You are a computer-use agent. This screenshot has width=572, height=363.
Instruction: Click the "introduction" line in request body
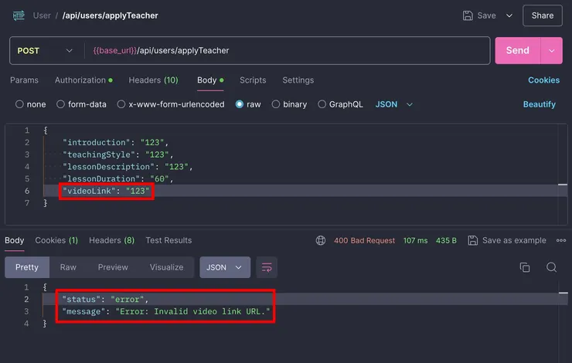116,142
